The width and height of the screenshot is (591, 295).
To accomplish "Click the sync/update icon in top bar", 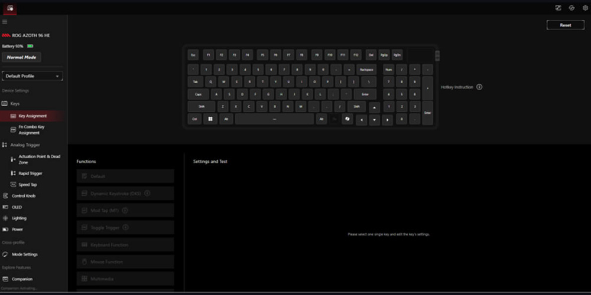I will click(571, 8).
